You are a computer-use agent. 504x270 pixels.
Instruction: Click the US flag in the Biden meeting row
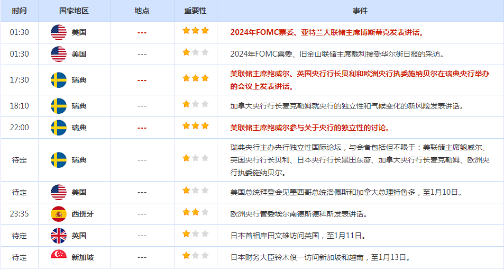click(59, 193)
